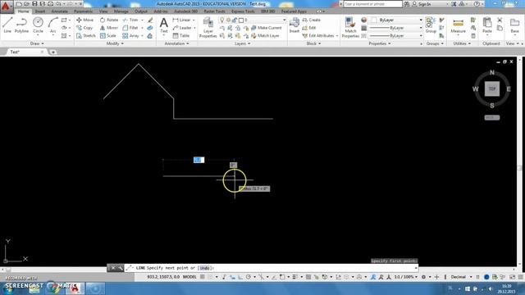This screenshot has height=295, width=525.
Task: Click Sign In link
Action: 421,4
